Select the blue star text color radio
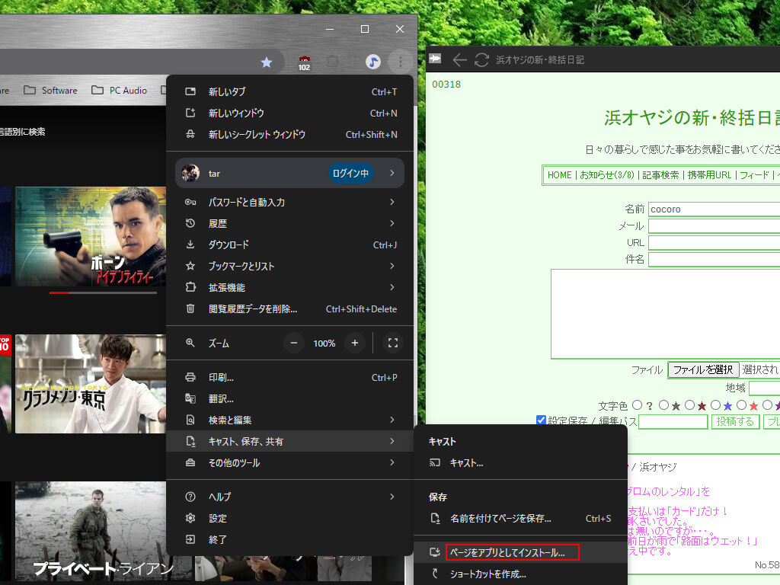780x585 pixels. click(x=715, y=405)
